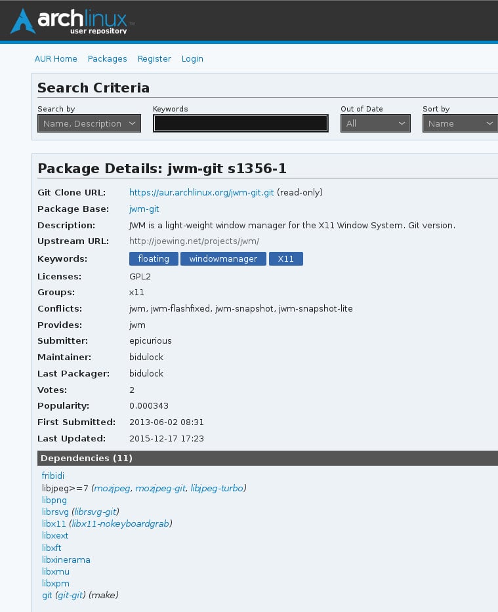Click the Dependencies (11) header
Image resolution: width=498 pixels, height=612 pixels.
click(268, 459)
